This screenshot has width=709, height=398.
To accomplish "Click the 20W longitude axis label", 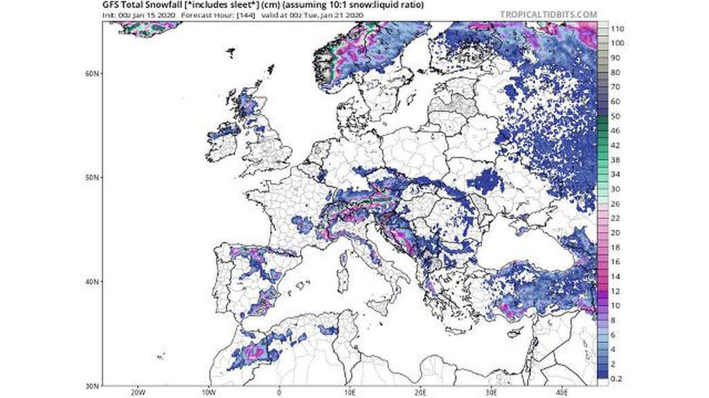I will [138, 392].
